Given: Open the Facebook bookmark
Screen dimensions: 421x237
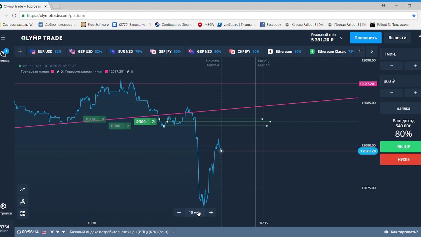Looking at the screenshot, I should coord(271,25).
